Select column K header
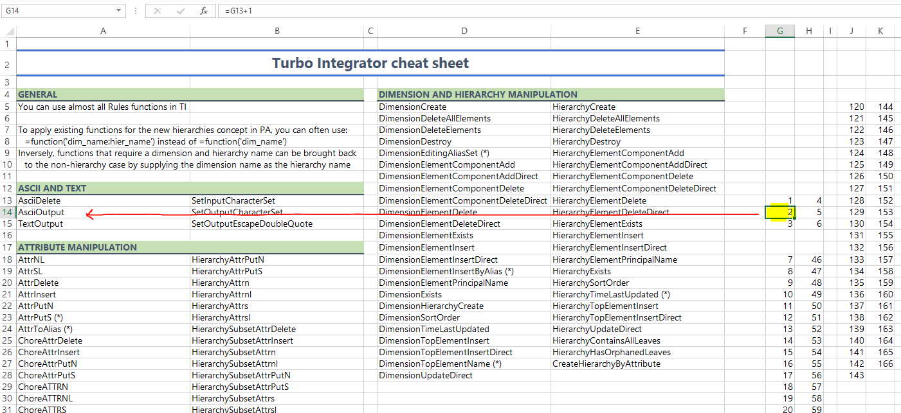Image resolution: width=901 pixels, height=413 pixels. click(x=880, y=31)
